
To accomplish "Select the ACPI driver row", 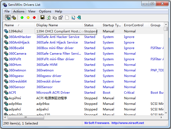I will [12, 93].
